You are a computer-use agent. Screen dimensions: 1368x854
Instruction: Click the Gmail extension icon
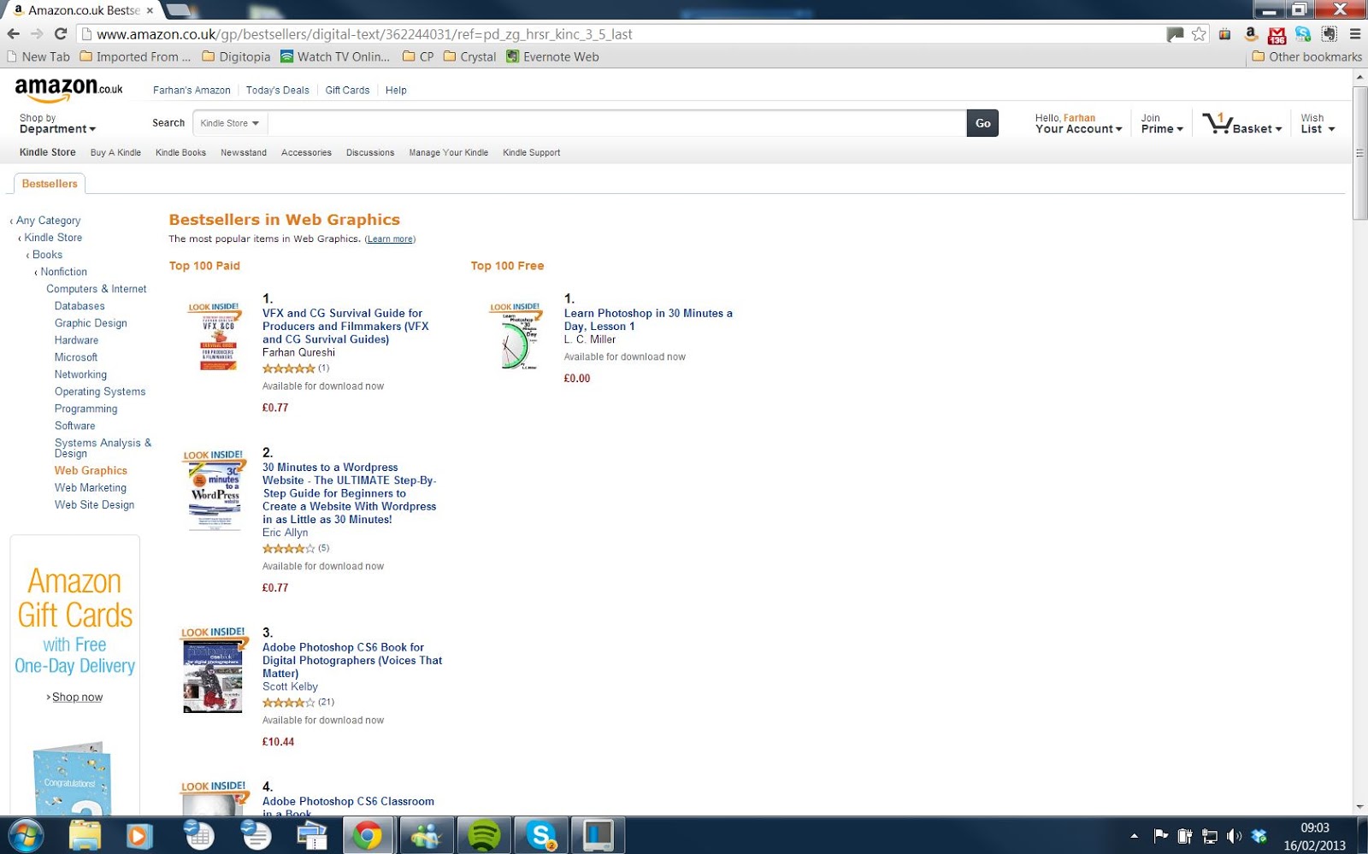[1277, 34]
